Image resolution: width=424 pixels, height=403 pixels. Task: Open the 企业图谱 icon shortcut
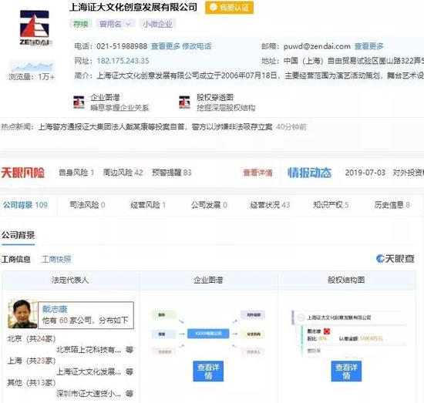coord(79,102)
